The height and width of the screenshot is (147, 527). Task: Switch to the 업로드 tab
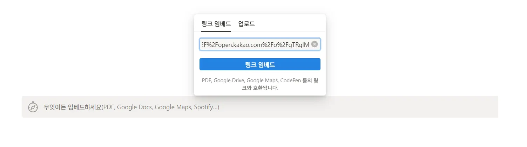click(x=246, y=24)
